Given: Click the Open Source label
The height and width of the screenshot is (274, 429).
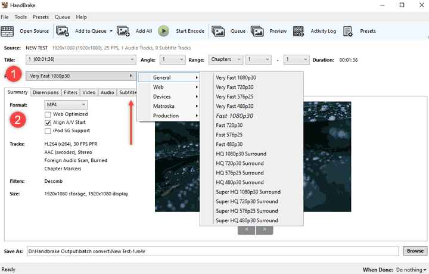Looking at the screenshot, I should (x=34, y=31).
